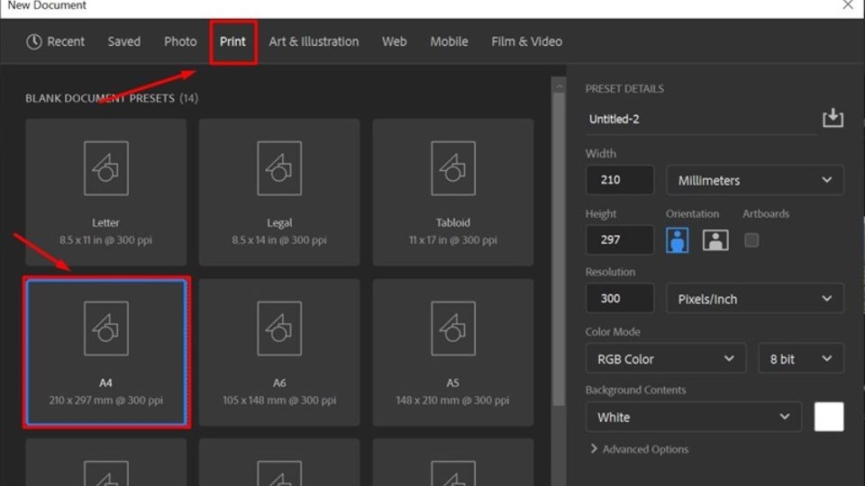Choose the Legal document preset
Image resolution: width=865 pixels, height=486 pixels.
click(279, 193)
